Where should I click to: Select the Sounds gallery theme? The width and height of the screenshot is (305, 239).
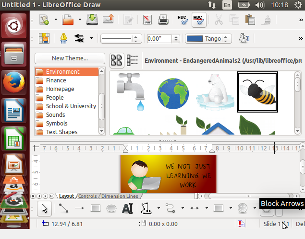click(x=67, y=114)
